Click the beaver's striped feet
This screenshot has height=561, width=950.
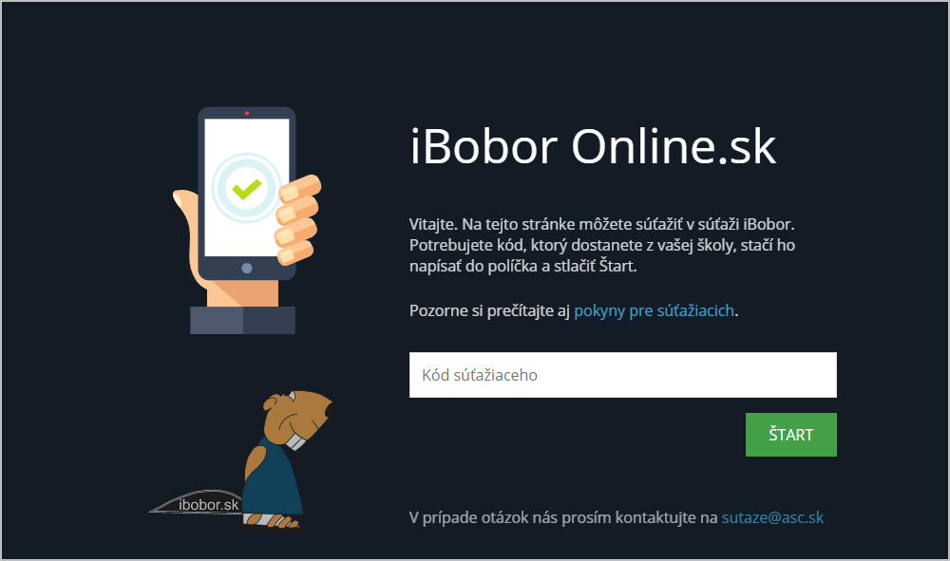click(x=271, y=520)
